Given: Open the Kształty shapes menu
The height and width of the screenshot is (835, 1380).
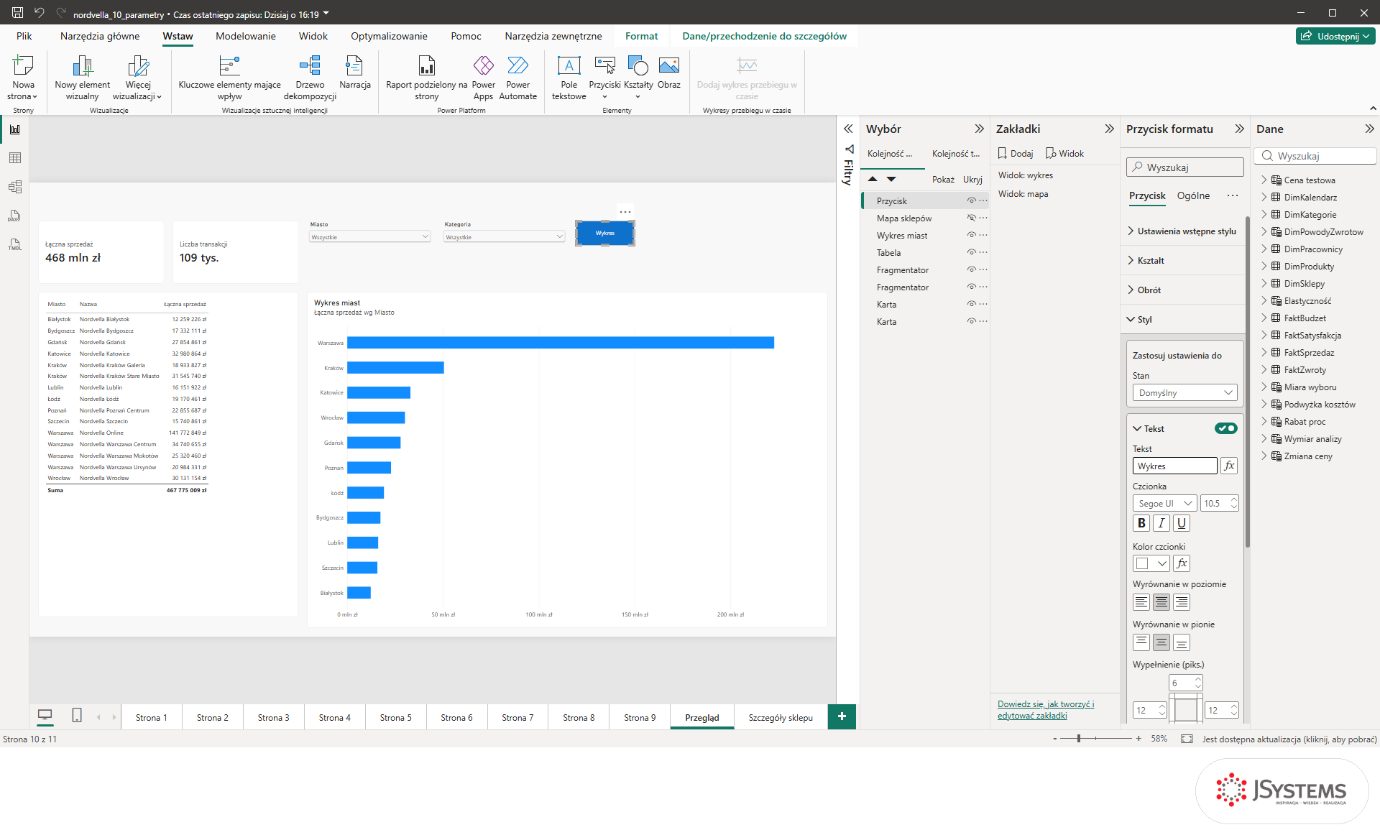Looking at the screenshot, I should click(x=638, y=78).
